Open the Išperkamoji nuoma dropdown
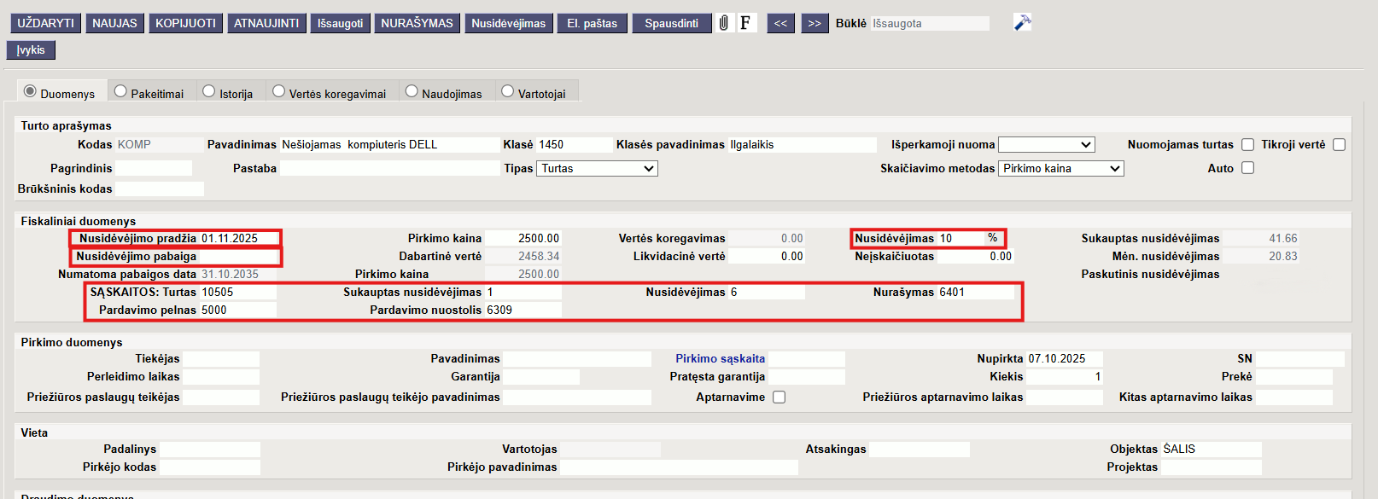This screenshot has height=499, width=1378. (x=1046, y=145)
